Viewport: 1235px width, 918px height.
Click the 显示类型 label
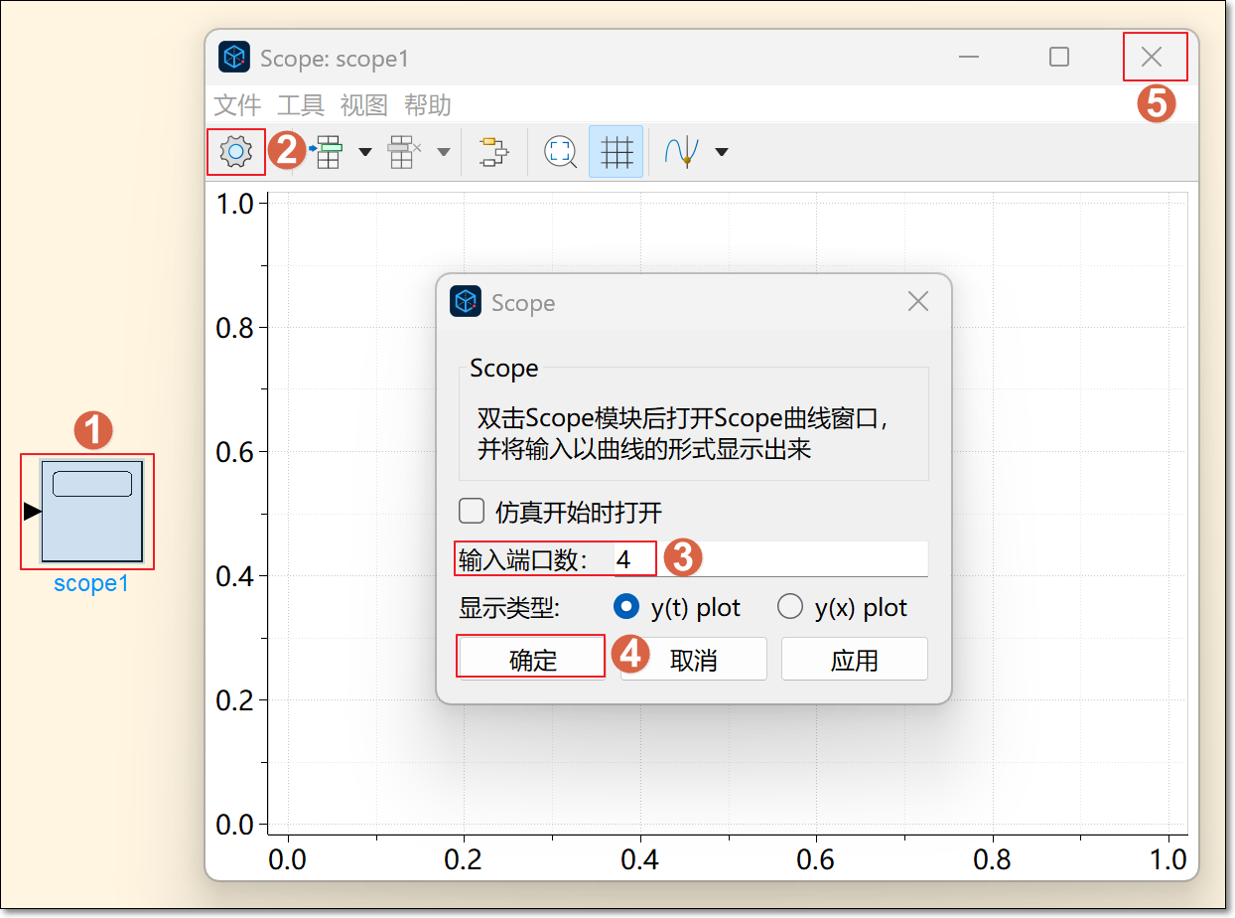[x=509, y=607]
